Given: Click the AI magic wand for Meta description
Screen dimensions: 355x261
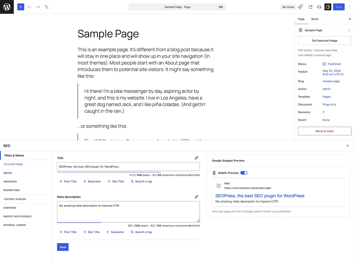Looking at the screenshot, I should point(196,197).
